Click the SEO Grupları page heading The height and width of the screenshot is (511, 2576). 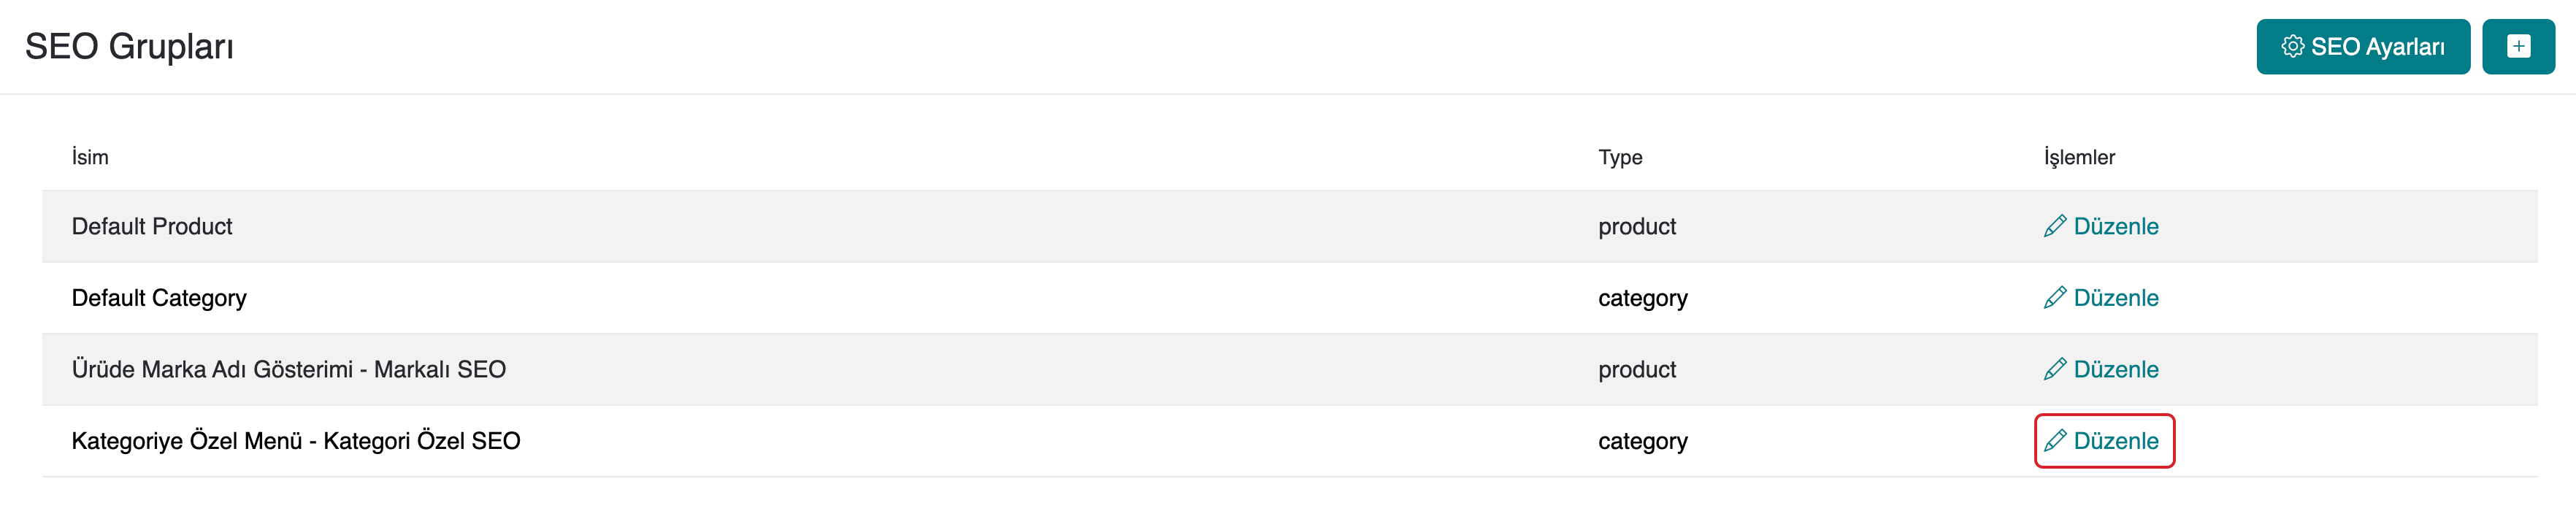point(129,46)
